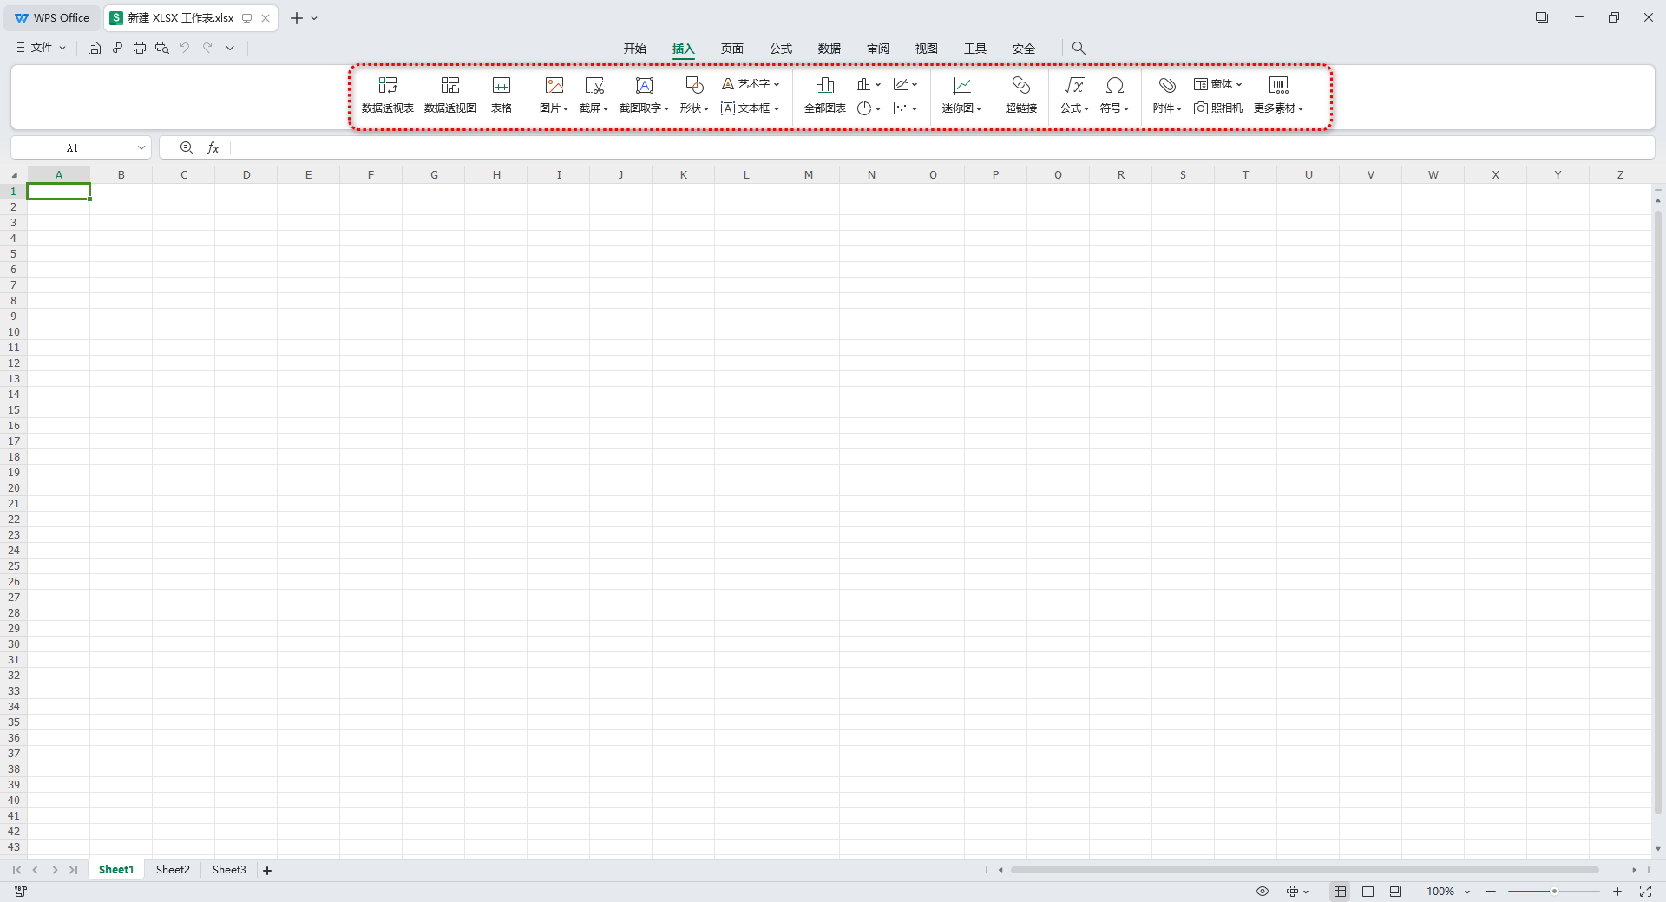Enable full screen mode from status bar
The width and height of the screenshot is (1666, 902).
click(x=1645, y=892)
